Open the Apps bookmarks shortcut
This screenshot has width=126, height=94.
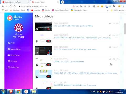click(x=5, y=10)
